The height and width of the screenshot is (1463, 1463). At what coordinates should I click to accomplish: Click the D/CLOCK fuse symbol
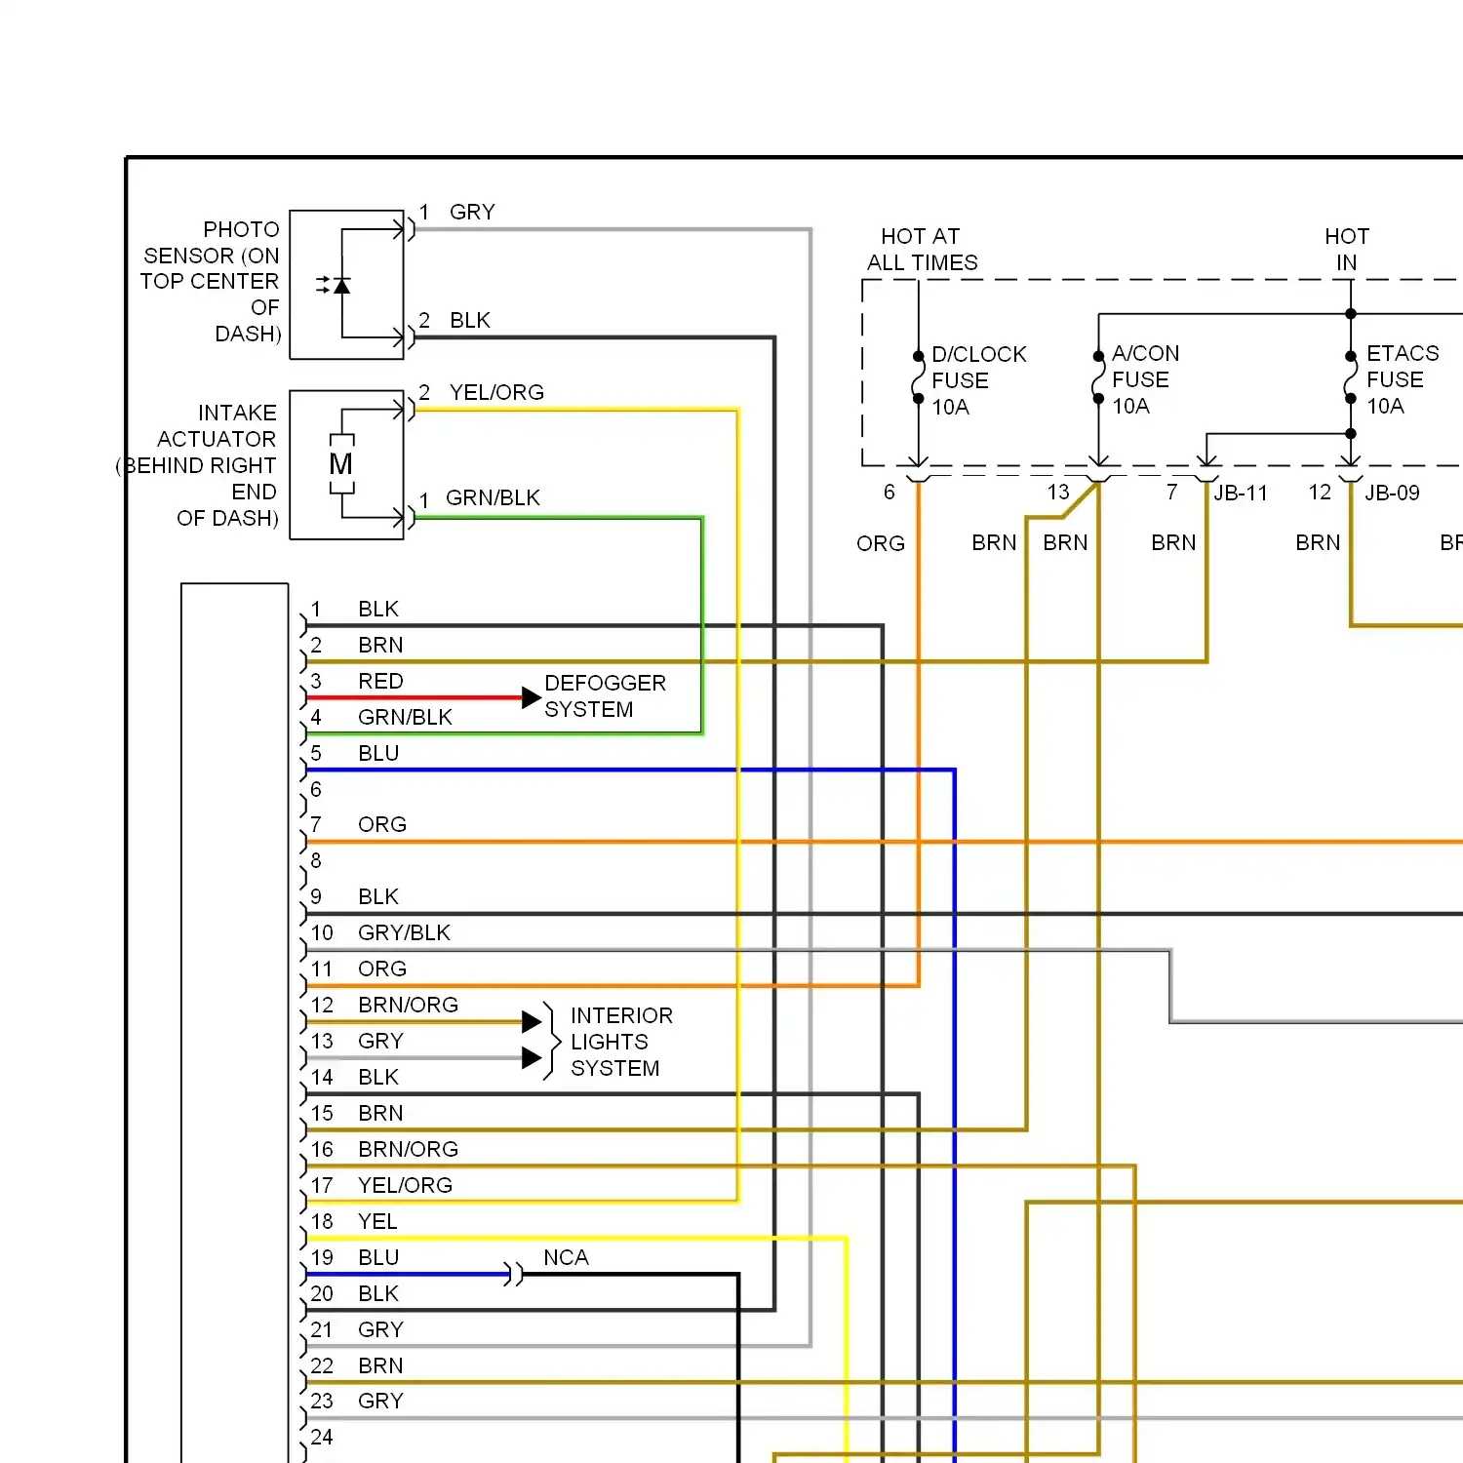918,376
